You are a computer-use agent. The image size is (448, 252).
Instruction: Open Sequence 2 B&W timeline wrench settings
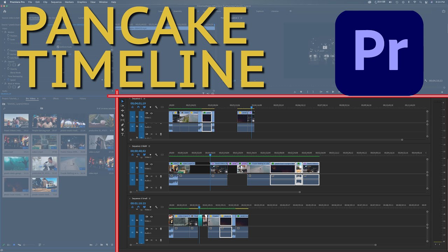coord(156,155)
